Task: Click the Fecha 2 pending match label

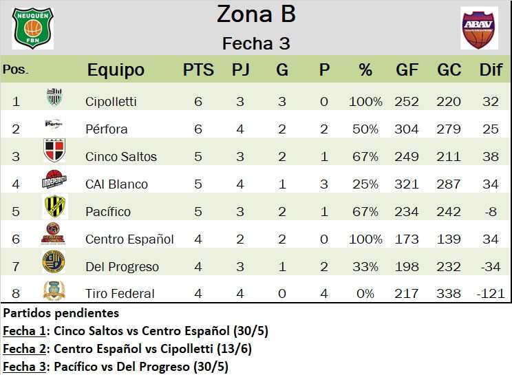Action: [x=23, y=349]
